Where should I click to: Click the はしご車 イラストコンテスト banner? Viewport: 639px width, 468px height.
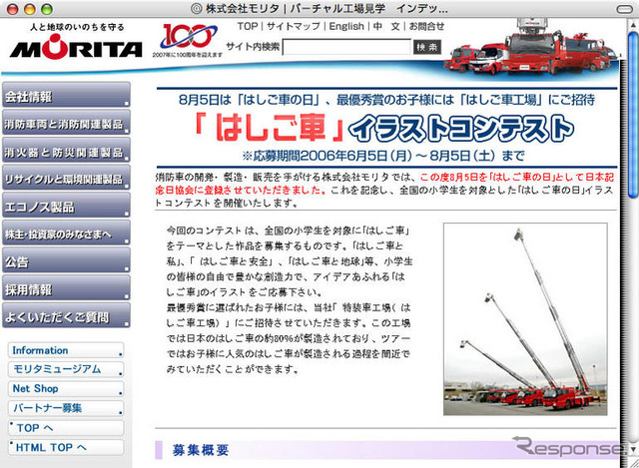point(386,128)
